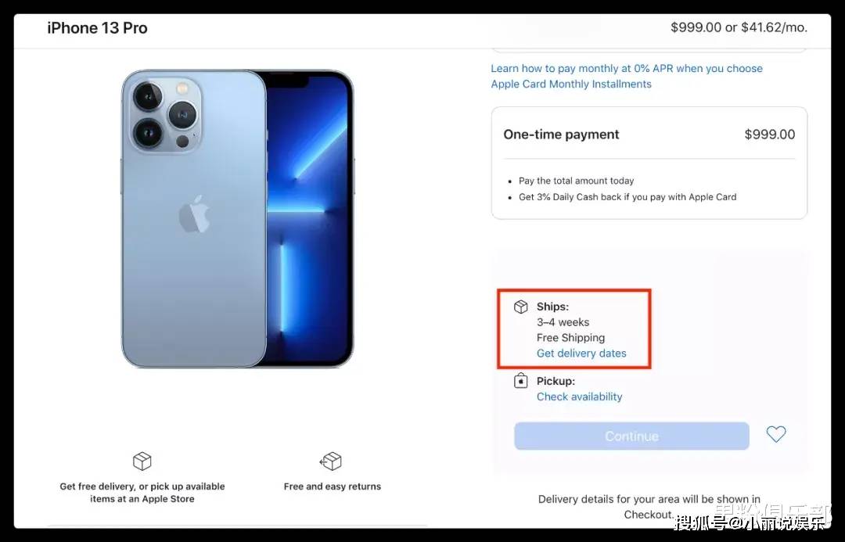Screen dimensions: 845x542
Task: Select the One-time payment option
Action: 649,163
